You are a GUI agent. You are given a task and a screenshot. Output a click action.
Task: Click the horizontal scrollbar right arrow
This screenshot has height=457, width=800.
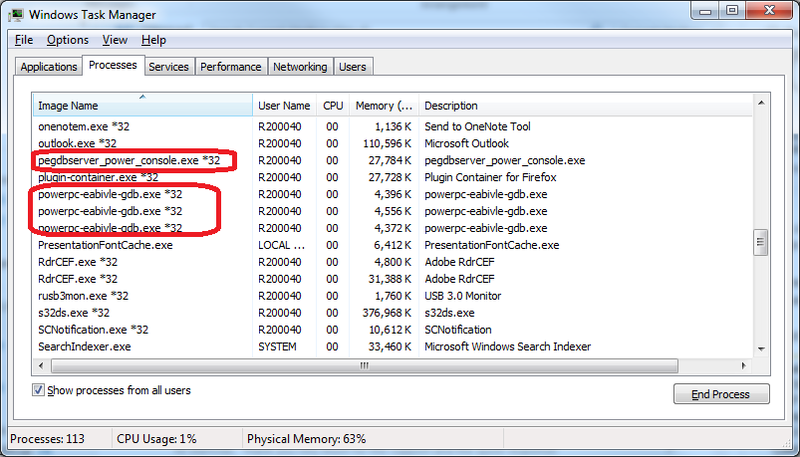744,365
